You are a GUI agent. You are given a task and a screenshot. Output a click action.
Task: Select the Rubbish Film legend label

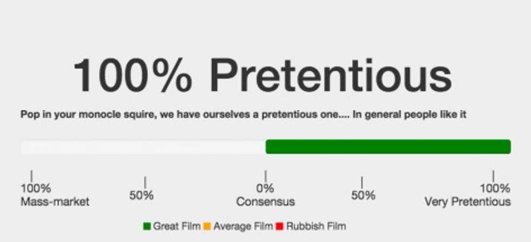(315, 226)
